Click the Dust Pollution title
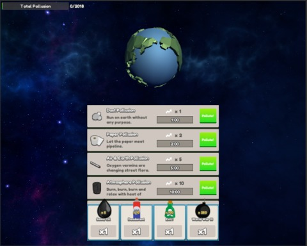Screen dimensions: 307x246 pos(121,110)
